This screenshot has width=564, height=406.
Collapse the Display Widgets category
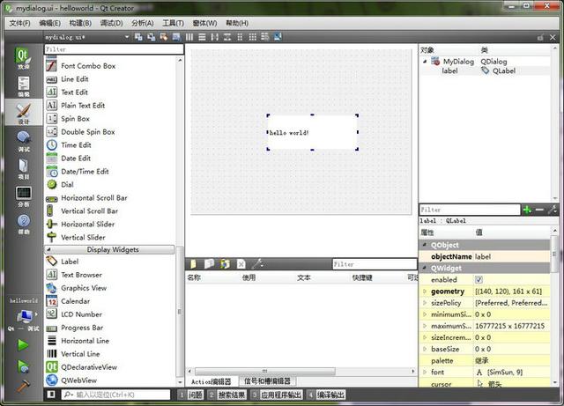pos(113,249)
